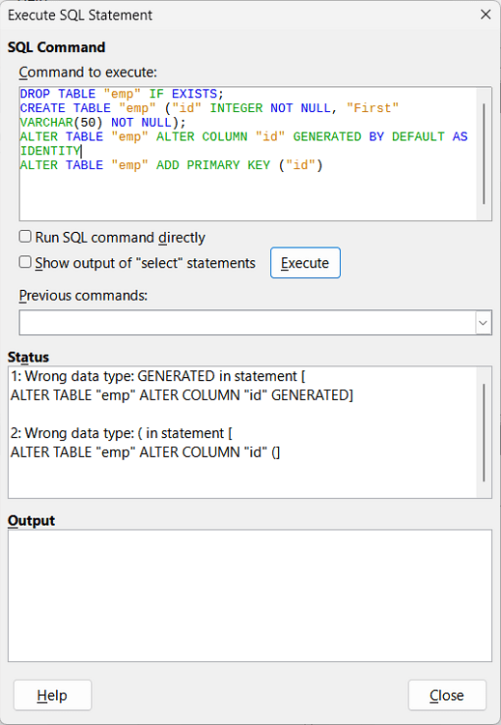Click the Execute button
Viewport: 501px width, 725px height.
pos(305,263)
